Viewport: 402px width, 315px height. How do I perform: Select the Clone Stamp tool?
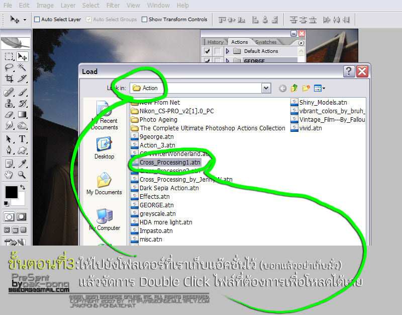point(9,104)
